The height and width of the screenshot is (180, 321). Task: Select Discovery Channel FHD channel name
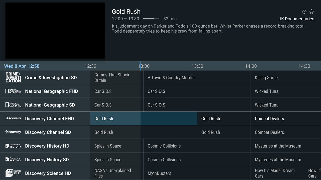tap(49, 119)
